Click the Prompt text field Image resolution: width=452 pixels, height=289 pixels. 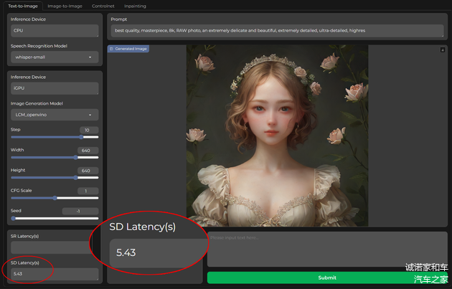tap(277, 31)
